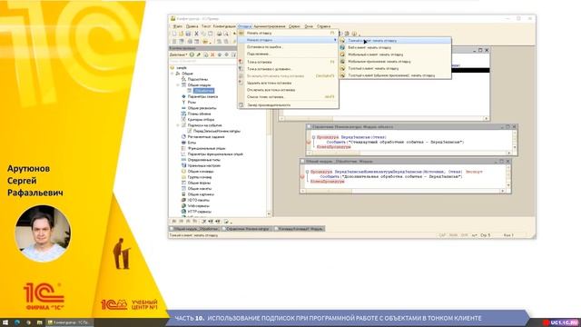Switch to Общий модуль Обработка window tab

tap(194, 229)
